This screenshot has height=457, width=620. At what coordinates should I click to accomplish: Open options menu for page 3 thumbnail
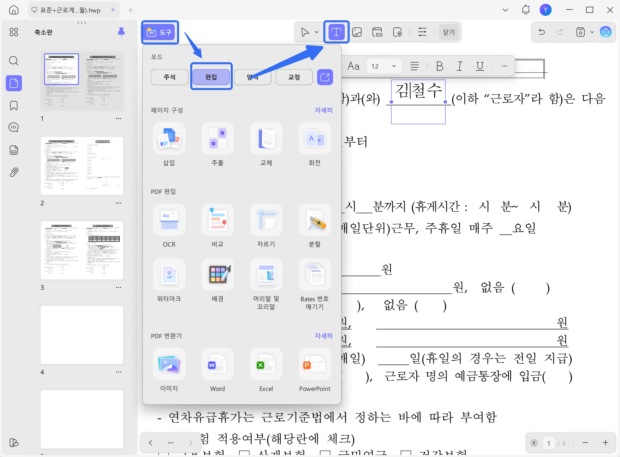[x=118, y=288]
